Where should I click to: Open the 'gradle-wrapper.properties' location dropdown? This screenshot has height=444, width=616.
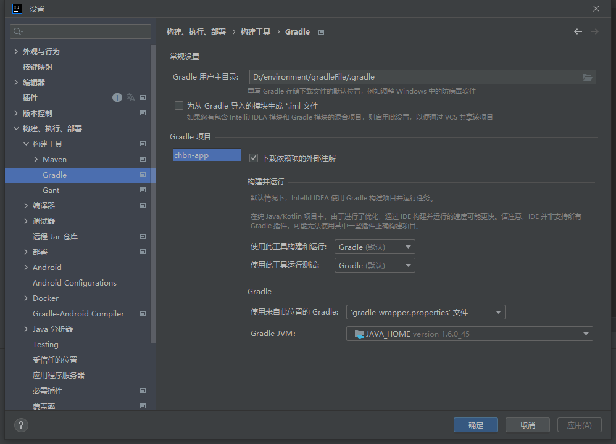point(497,312)
